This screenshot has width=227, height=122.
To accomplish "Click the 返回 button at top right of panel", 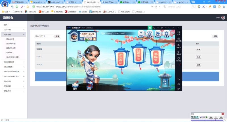I will 215,36.
